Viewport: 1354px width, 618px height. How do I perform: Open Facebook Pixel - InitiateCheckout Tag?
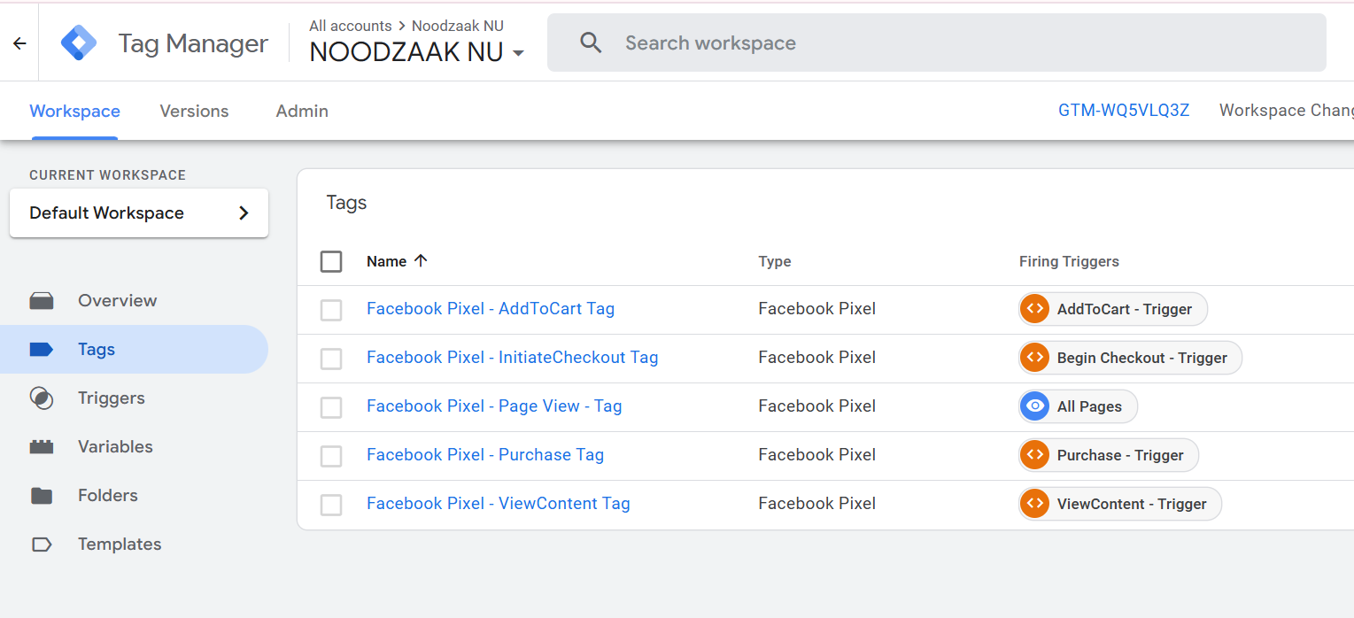click(512, 357)
